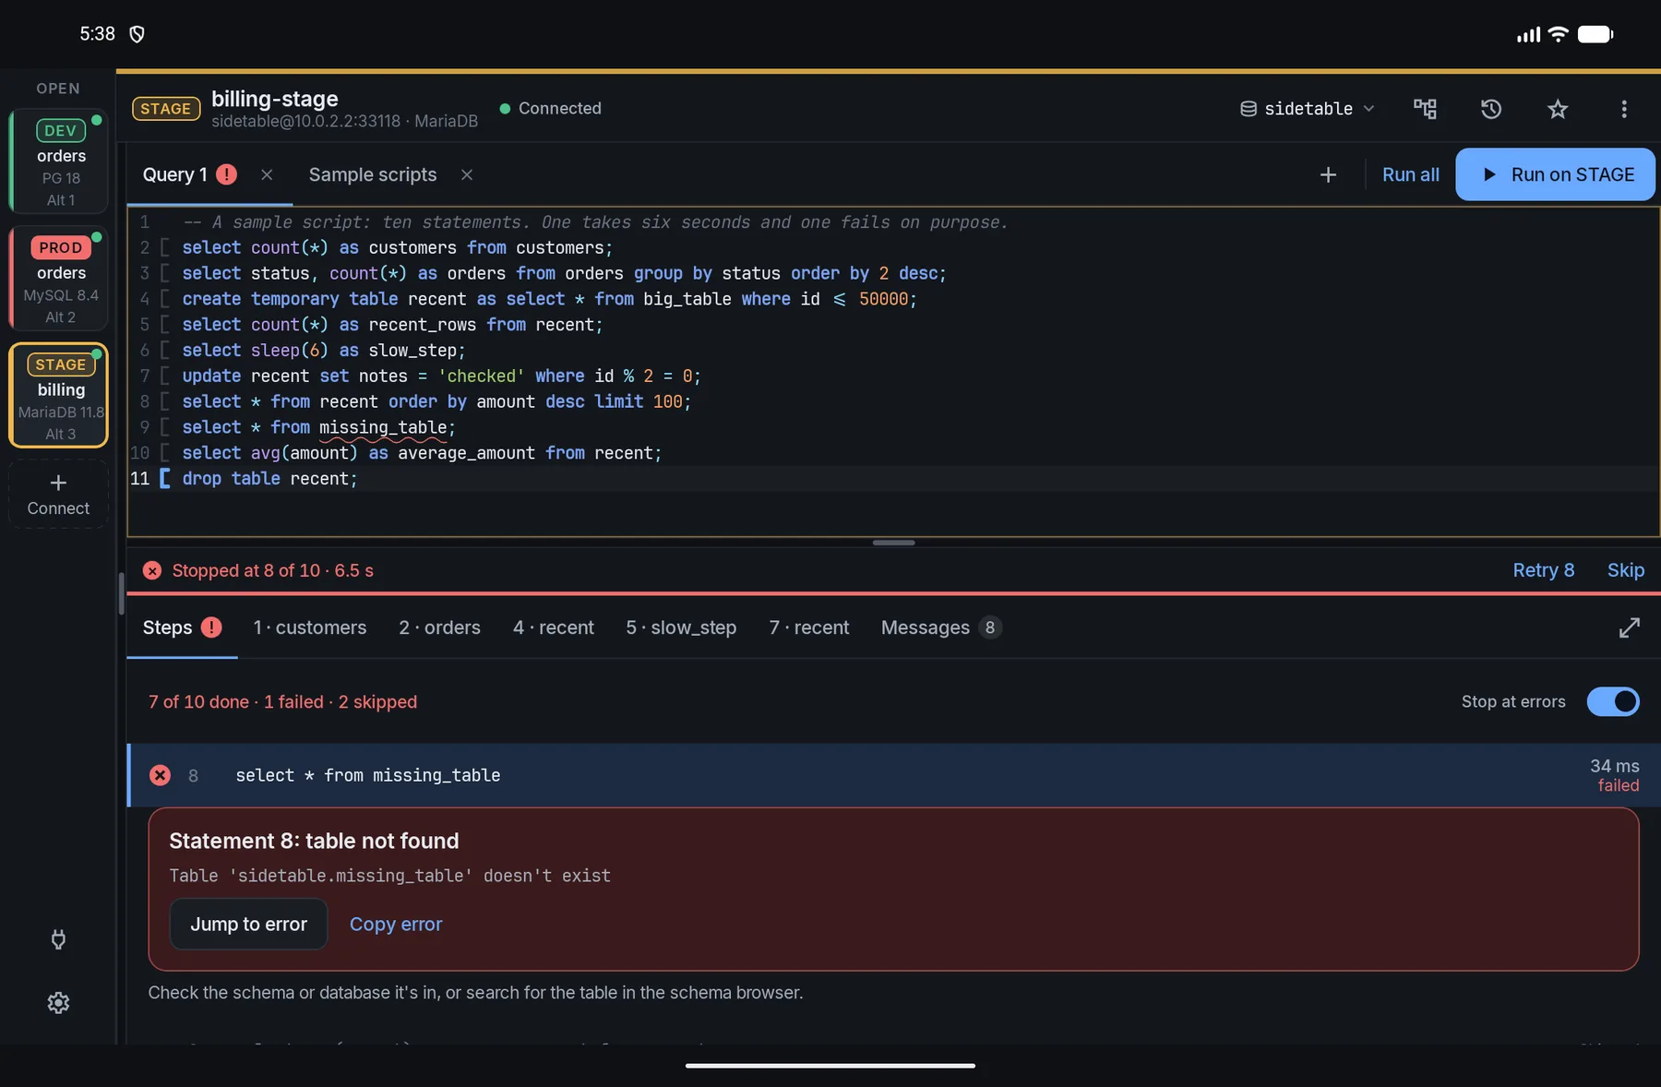The height and width of the screenshot is (1087, 1661).
Task: Click the shield icon in status bar
Action: coord(137,34)
